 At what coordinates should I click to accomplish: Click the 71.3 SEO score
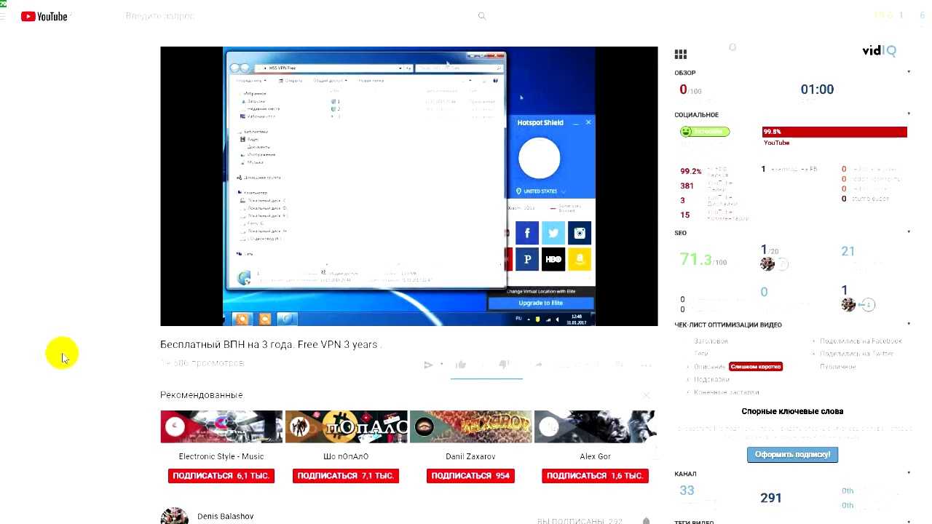click(695, 259)
